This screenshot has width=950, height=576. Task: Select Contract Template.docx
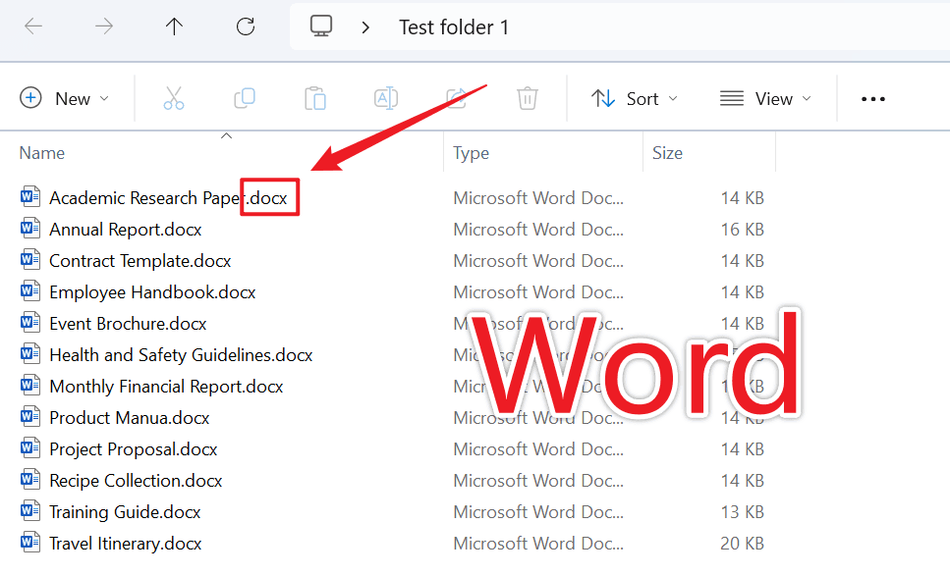140,261
